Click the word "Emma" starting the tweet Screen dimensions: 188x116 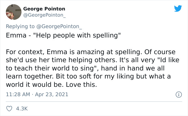13,36
